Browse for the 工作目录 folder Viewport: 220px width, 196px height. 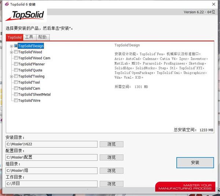click(111, 184)
